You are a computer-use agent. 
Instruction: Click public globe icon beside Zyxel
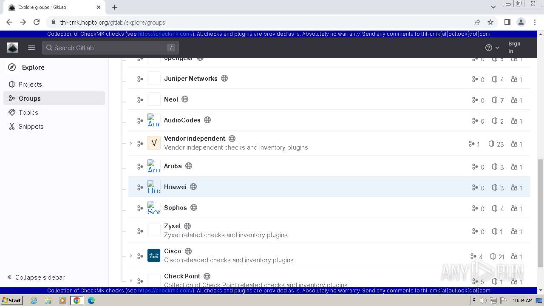187,226
